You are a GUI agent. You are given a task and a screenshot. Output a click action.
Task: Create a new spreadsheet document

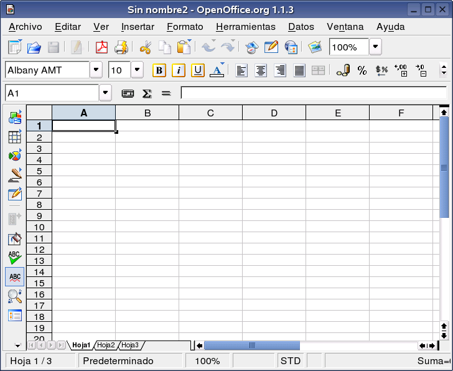(x=15, y=47)
